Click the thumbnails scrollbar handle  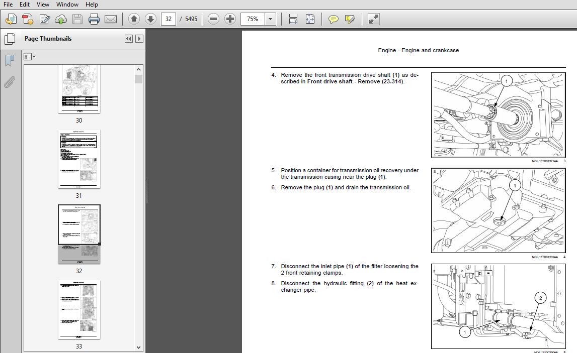(138, 79)
